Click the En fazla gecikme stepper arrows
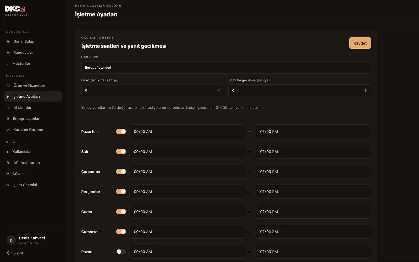 [366, 90]
